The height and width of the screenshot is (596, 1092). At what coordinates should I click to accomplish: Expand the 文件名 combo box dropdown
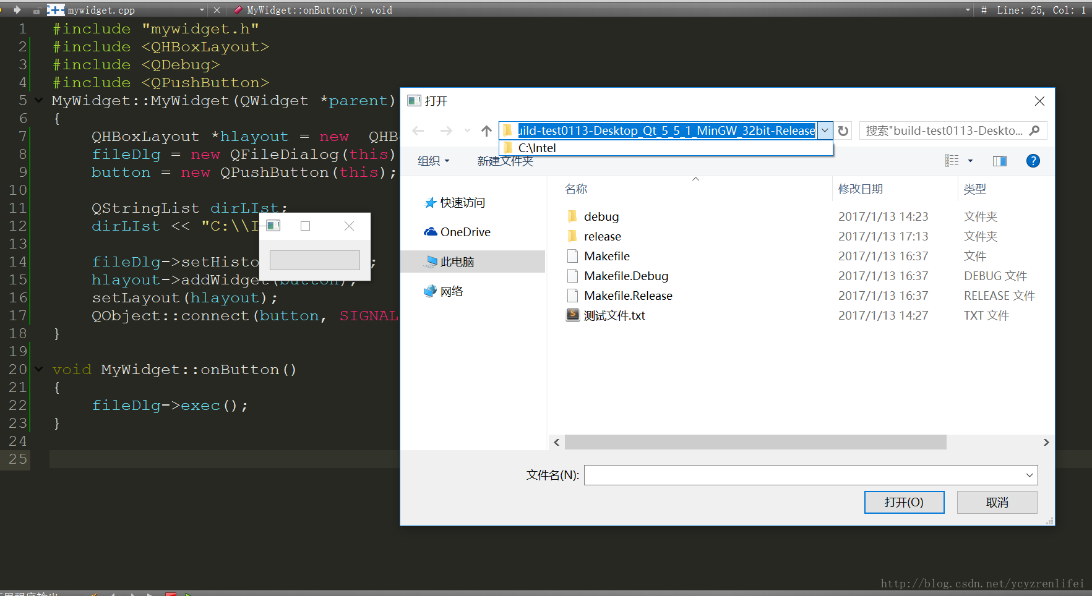pyautogui.click(x=1030, y=475)
